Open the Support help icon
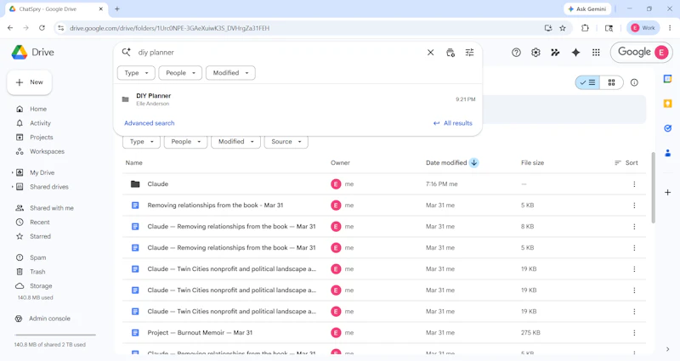 [516, 53]
